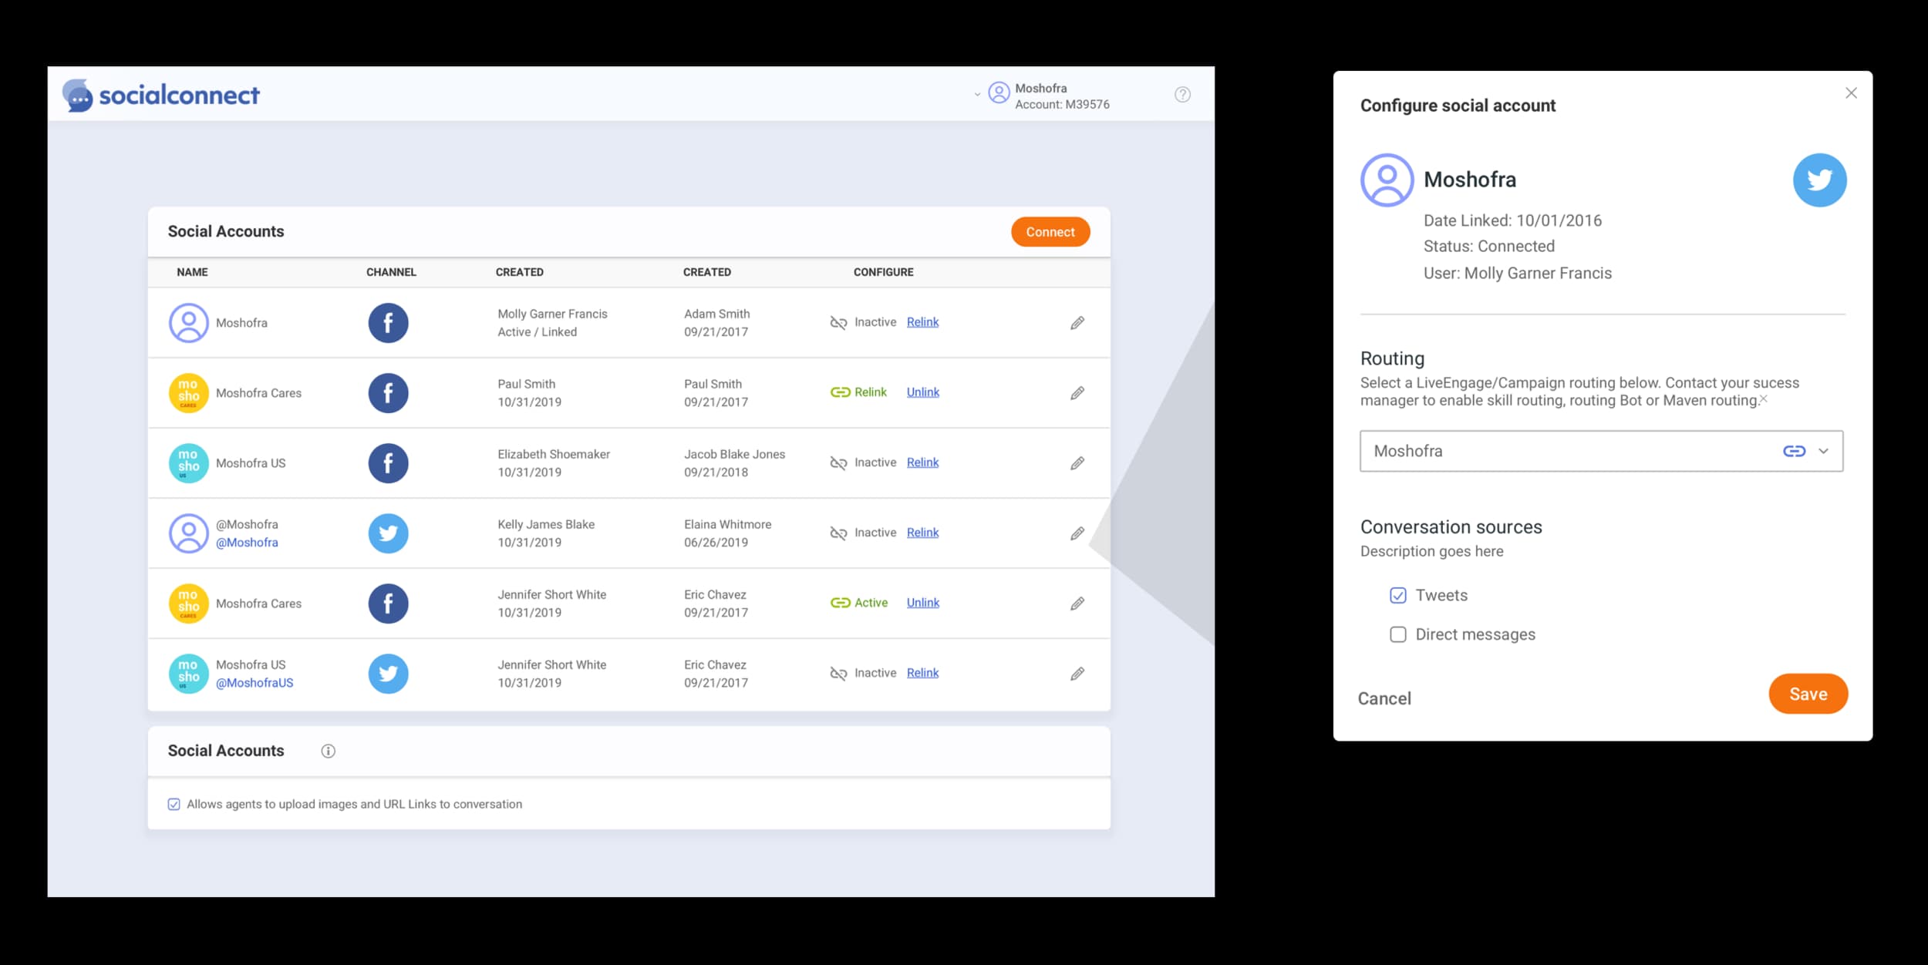The height and width of the screenshot is (965, 1928).
Task: Click Twitter icon in Kelly James Blake row
Action: click(x=388, y=533)
